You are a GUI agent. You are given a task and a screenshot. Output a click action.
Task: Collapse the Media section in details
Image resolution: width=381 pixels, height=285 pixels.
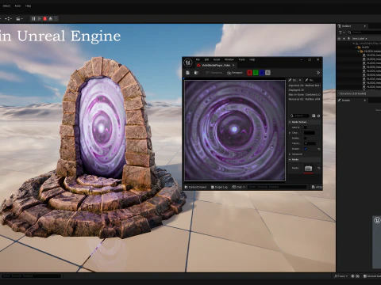click(290, 159)
